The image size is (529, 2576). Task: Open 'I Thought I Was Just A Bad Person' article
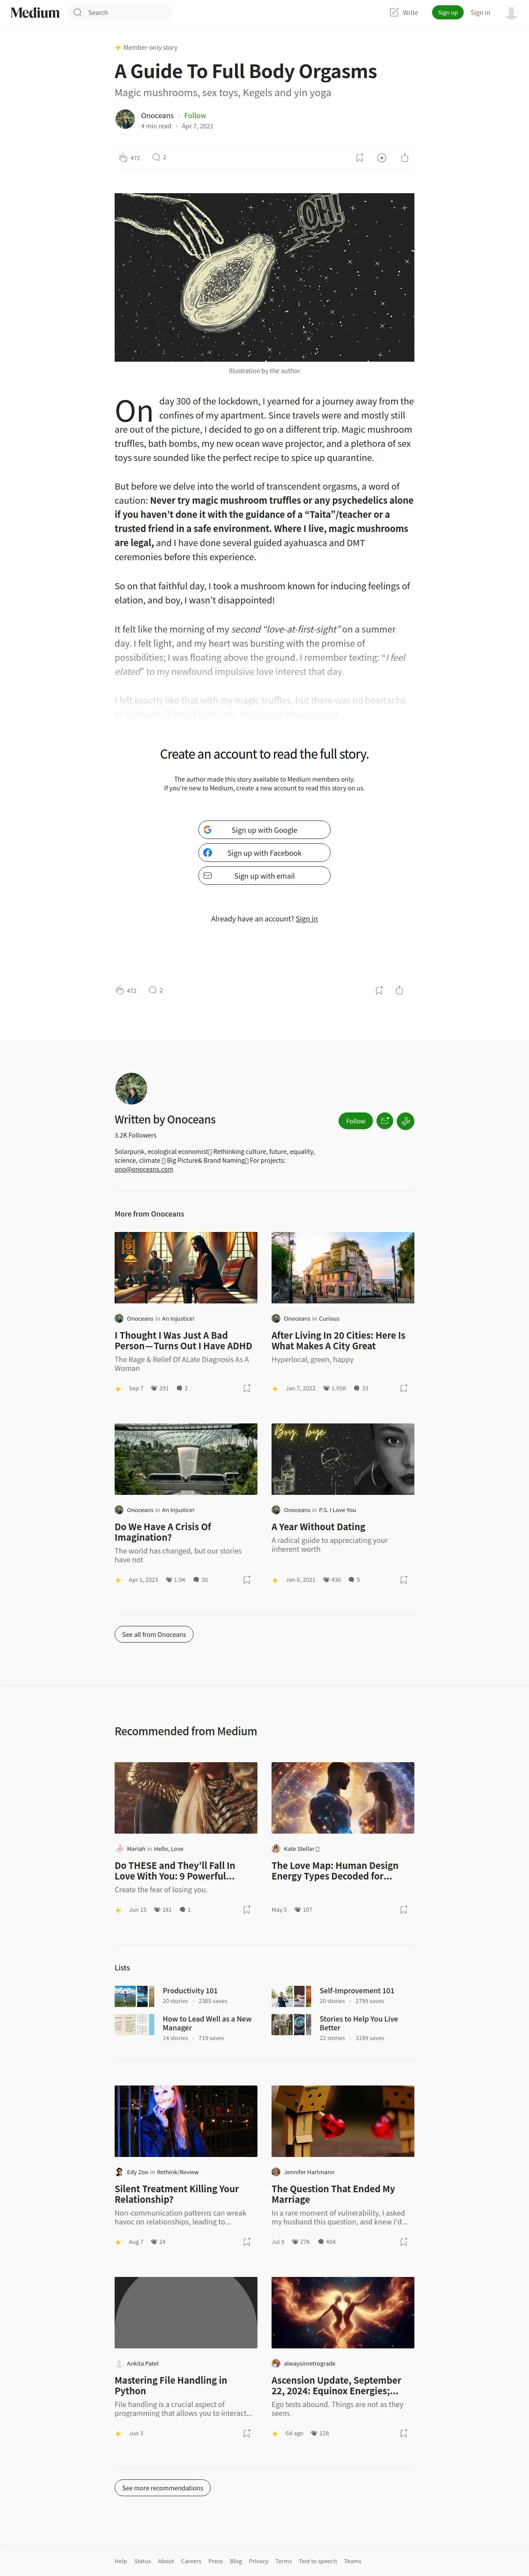183,1341
